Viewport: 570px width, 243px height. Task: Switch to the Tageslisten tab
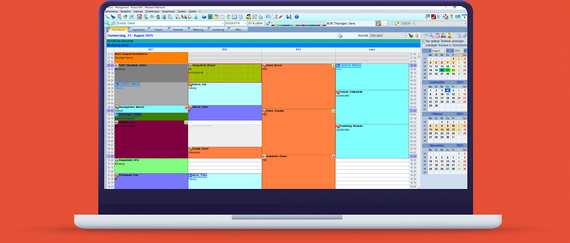pyautogui.click(x=138, y=30)
